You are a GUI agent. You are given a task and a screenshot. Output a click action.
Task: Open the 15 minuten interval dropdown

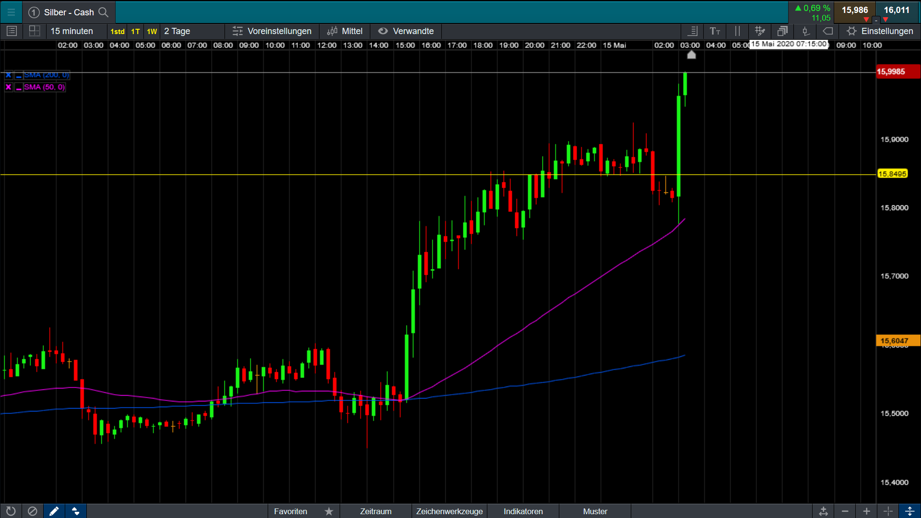click(x=72, y=31)
